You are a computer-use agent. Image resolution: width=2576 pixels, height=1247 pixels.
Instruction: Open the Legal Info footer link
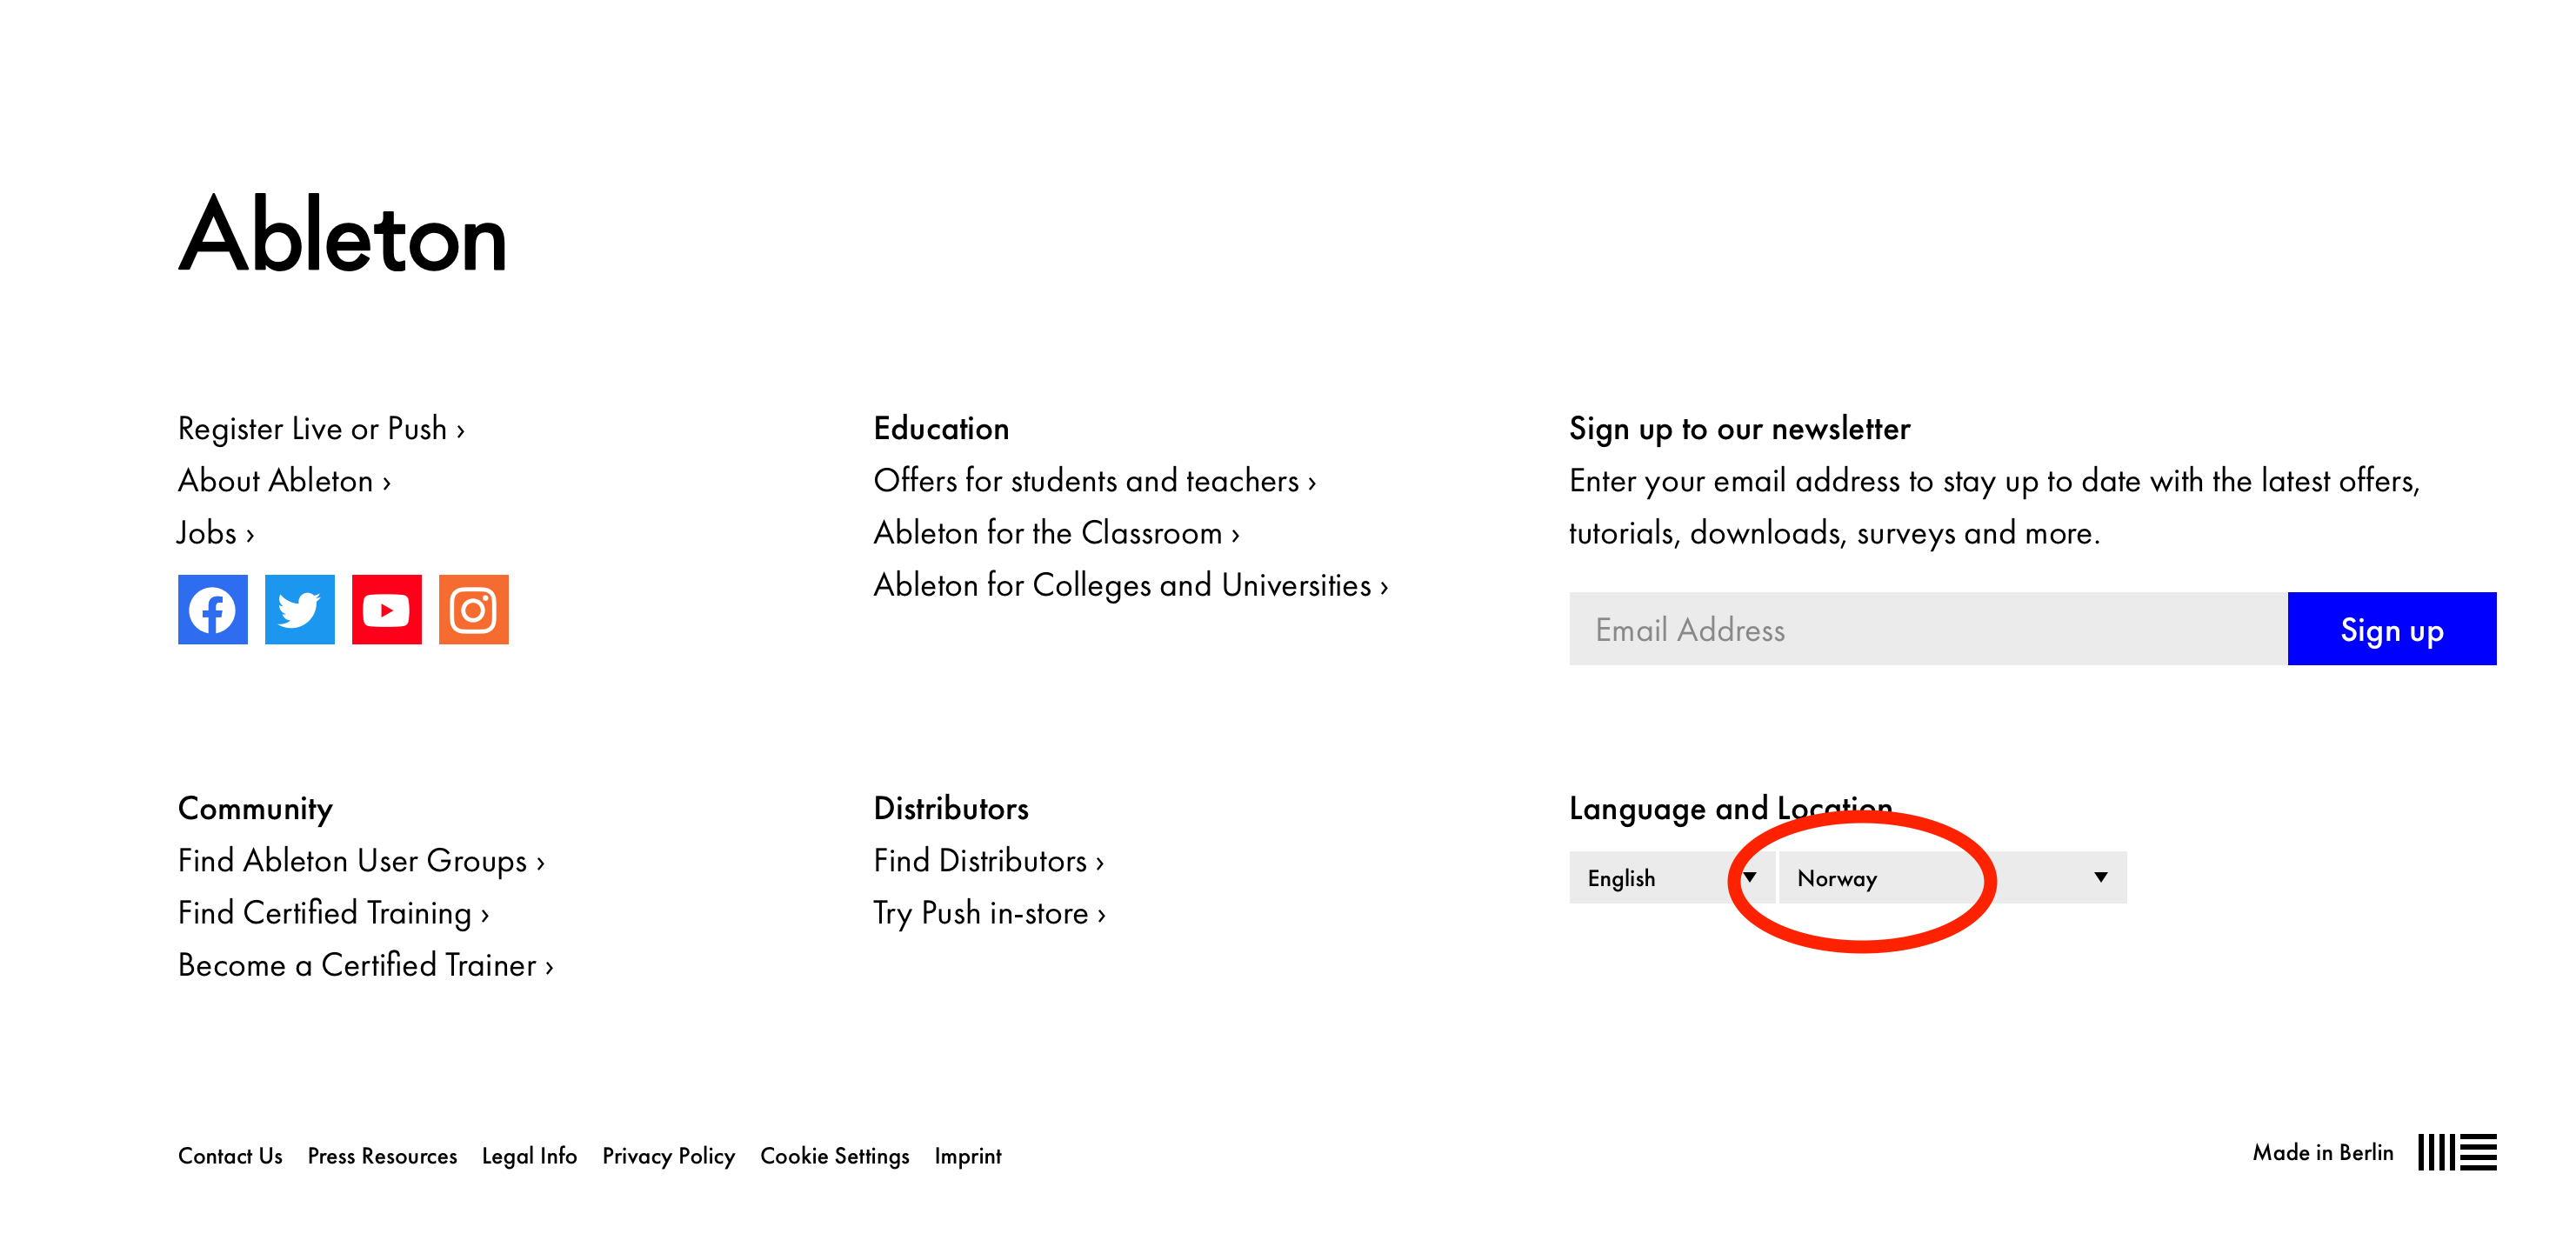tap(529, 1155)
